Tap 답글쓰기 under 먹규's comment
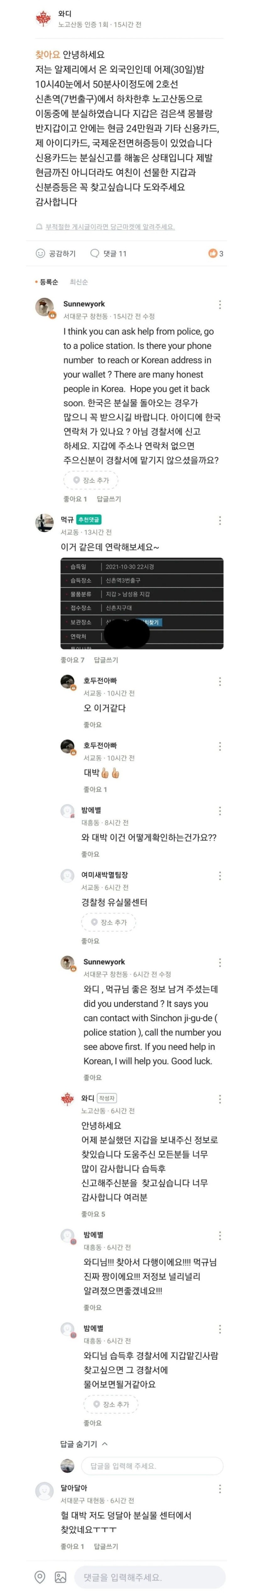 106,660
